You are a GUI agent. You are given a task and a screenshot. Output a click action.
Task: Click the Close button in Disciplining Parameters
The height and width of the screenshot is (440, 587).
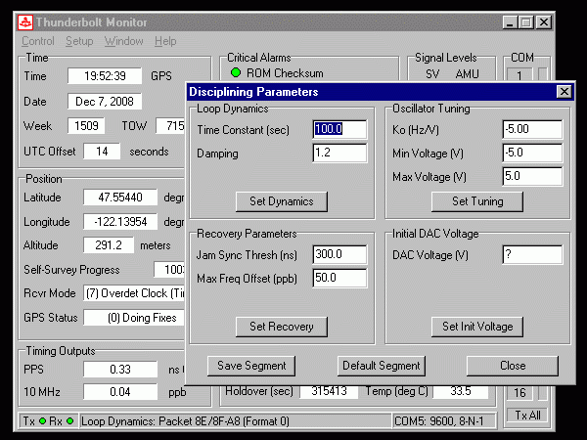[513, 366]
